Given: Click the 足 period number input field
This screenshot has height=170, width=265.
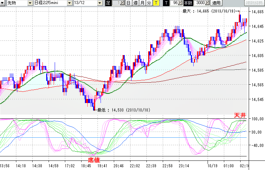Looking at the screenshot, I should tap(116, 3).
